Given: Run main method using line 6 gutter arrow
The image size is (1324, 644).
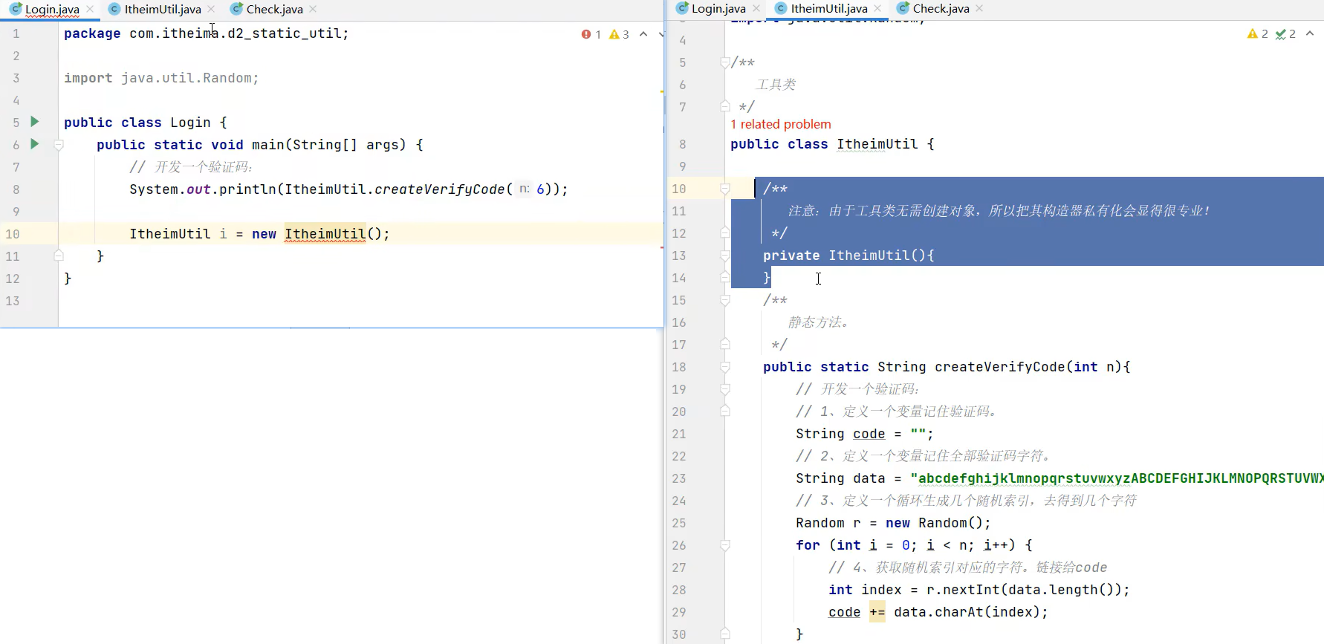Looking at the screenshot, I should coord(34,144).
